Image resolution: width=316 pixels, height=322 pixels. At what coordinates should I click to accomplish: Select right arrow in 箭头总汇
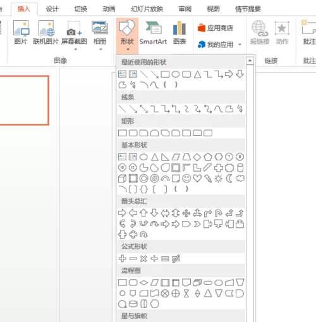point(123,213)
